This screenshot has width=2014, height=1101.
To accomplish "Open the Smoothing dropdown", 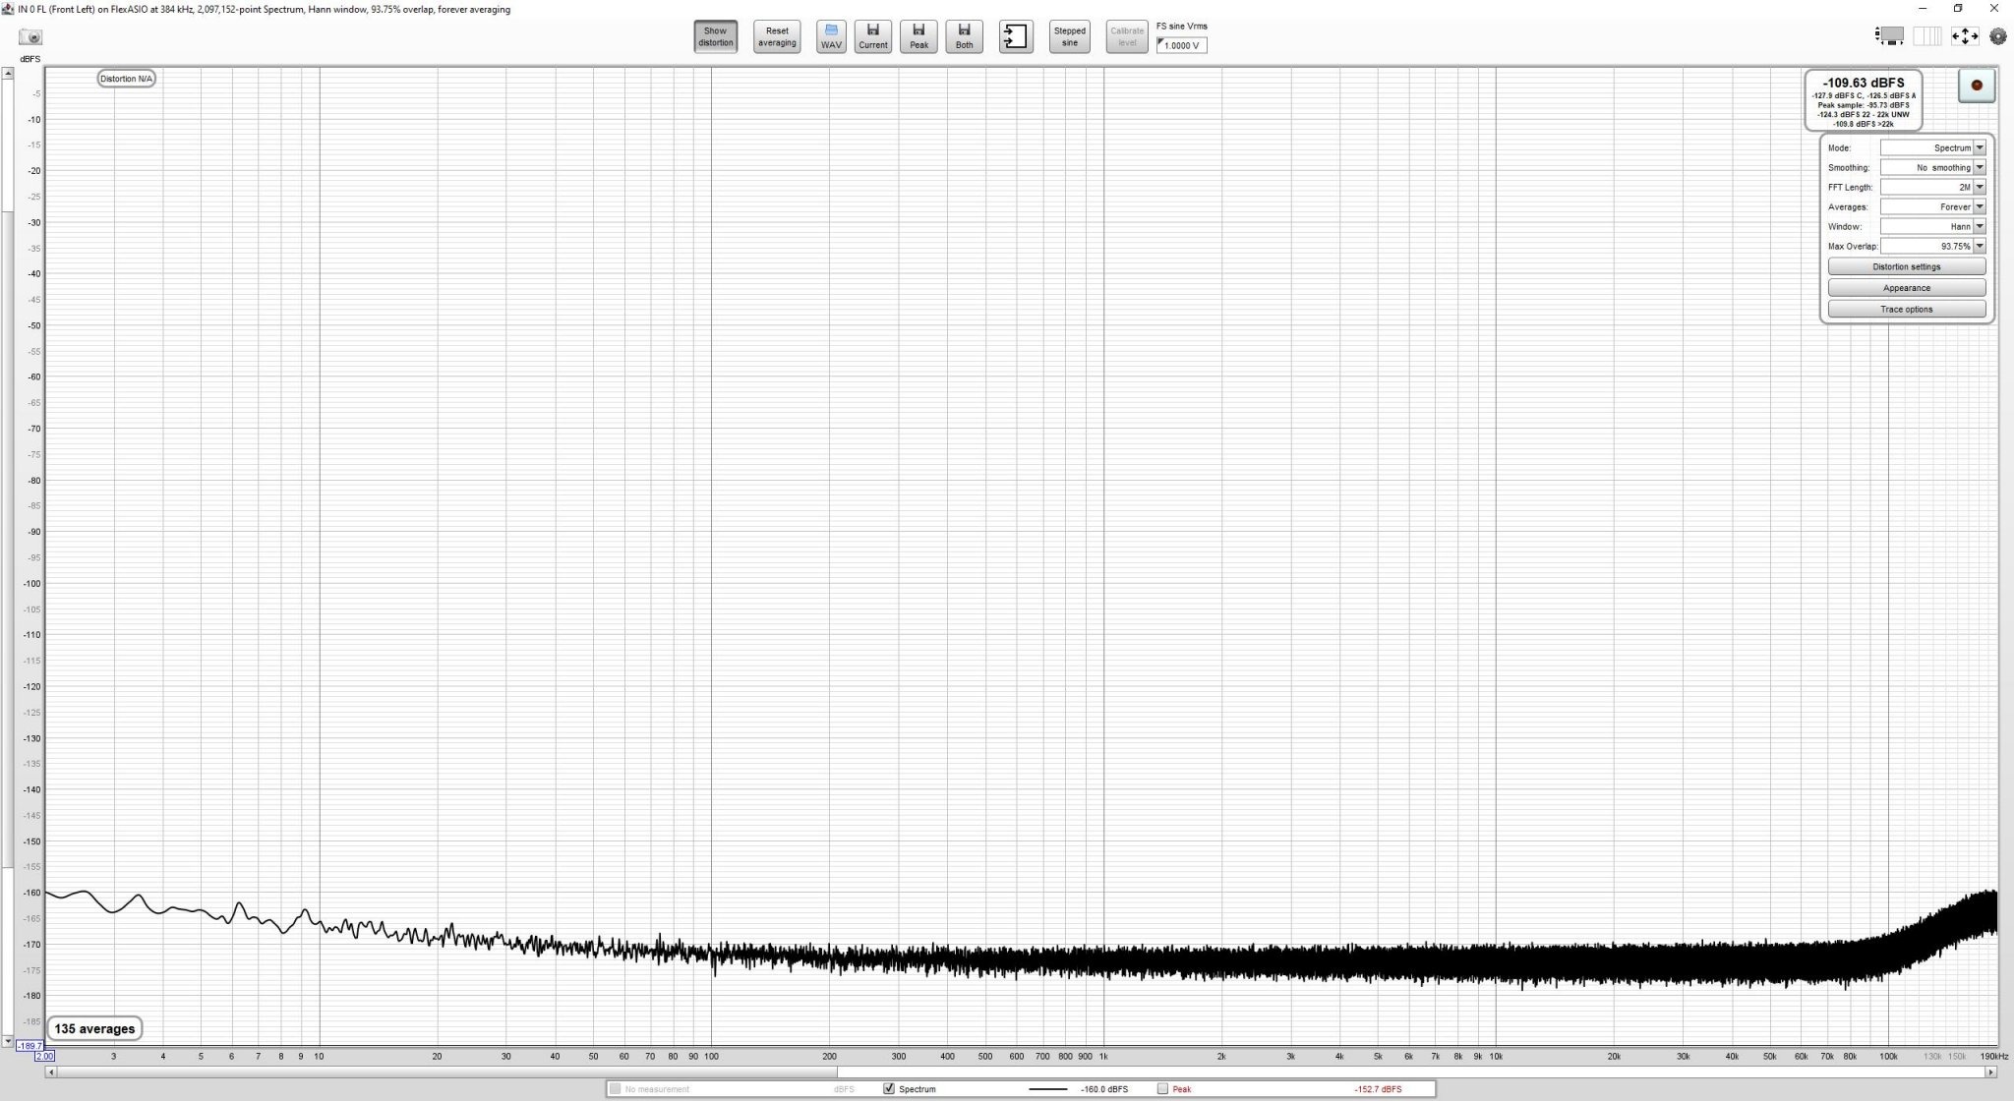I will click(x=1932, y=167).
